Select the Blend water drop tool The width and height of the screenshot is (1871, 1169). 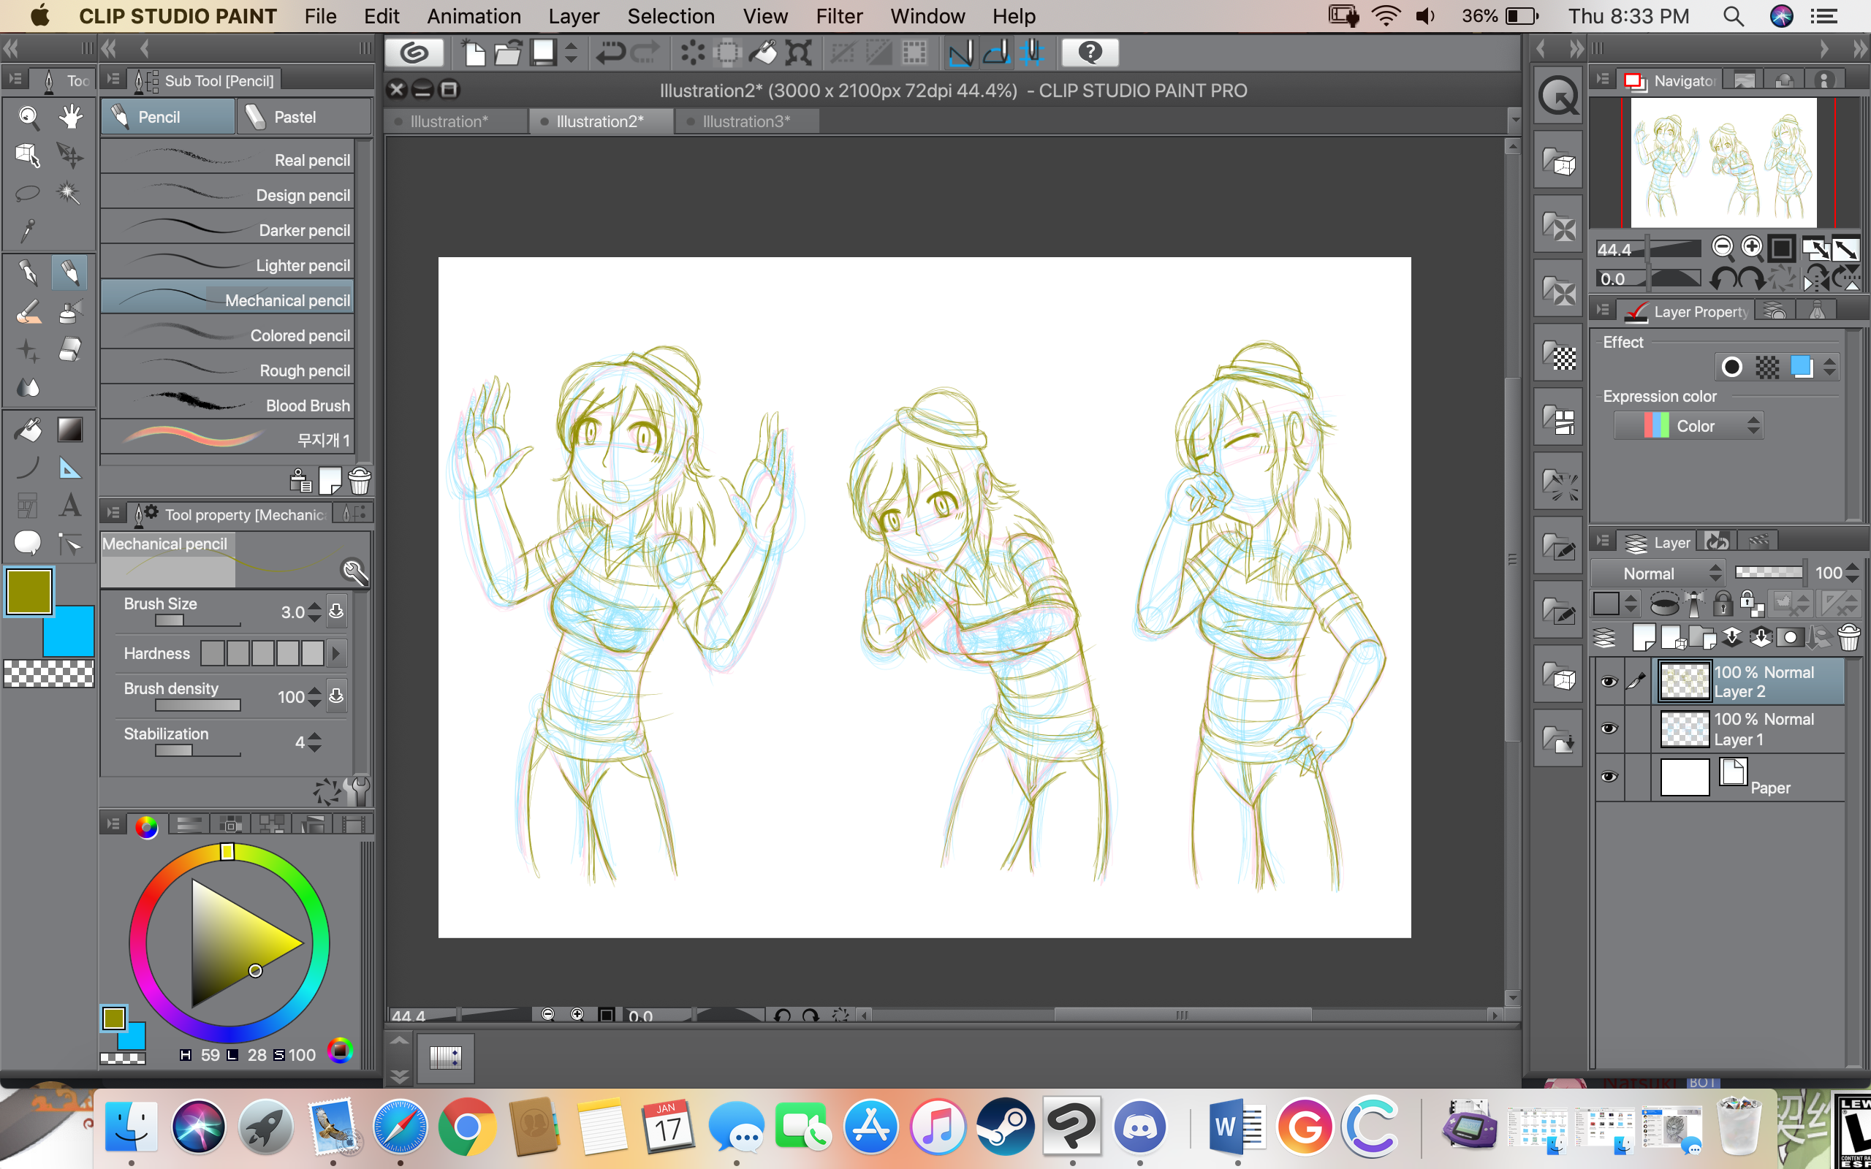(x=28, y=387)
